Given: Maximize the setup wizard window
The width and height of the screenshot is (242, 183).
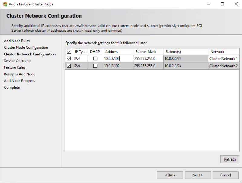Looking at the screenshot, I should tap(222, 4).
